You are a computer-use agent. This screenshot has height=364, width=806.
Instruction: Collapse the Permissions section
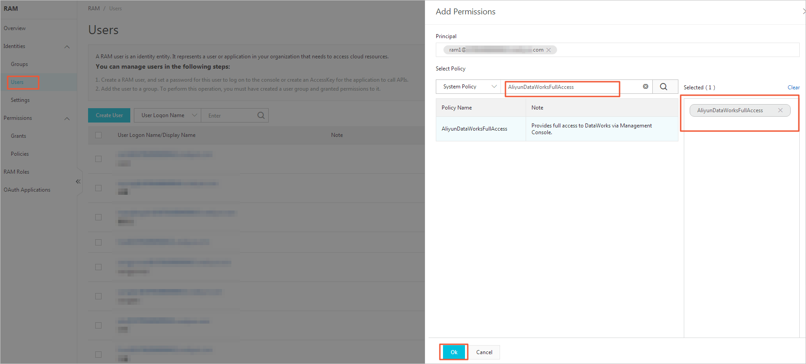pyautogui.click(x=67, y=118)
